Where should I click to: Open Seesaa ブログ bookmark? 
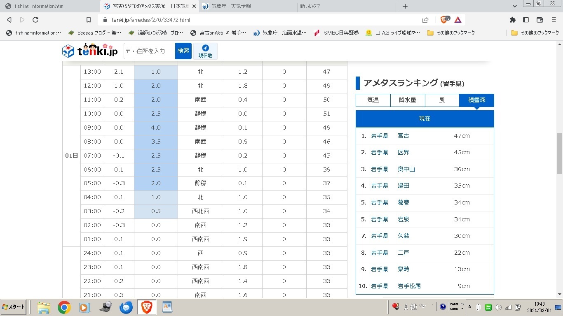pos(95,33)
